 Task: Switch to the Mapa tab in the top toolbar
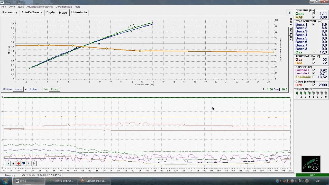tap(63, 12)
